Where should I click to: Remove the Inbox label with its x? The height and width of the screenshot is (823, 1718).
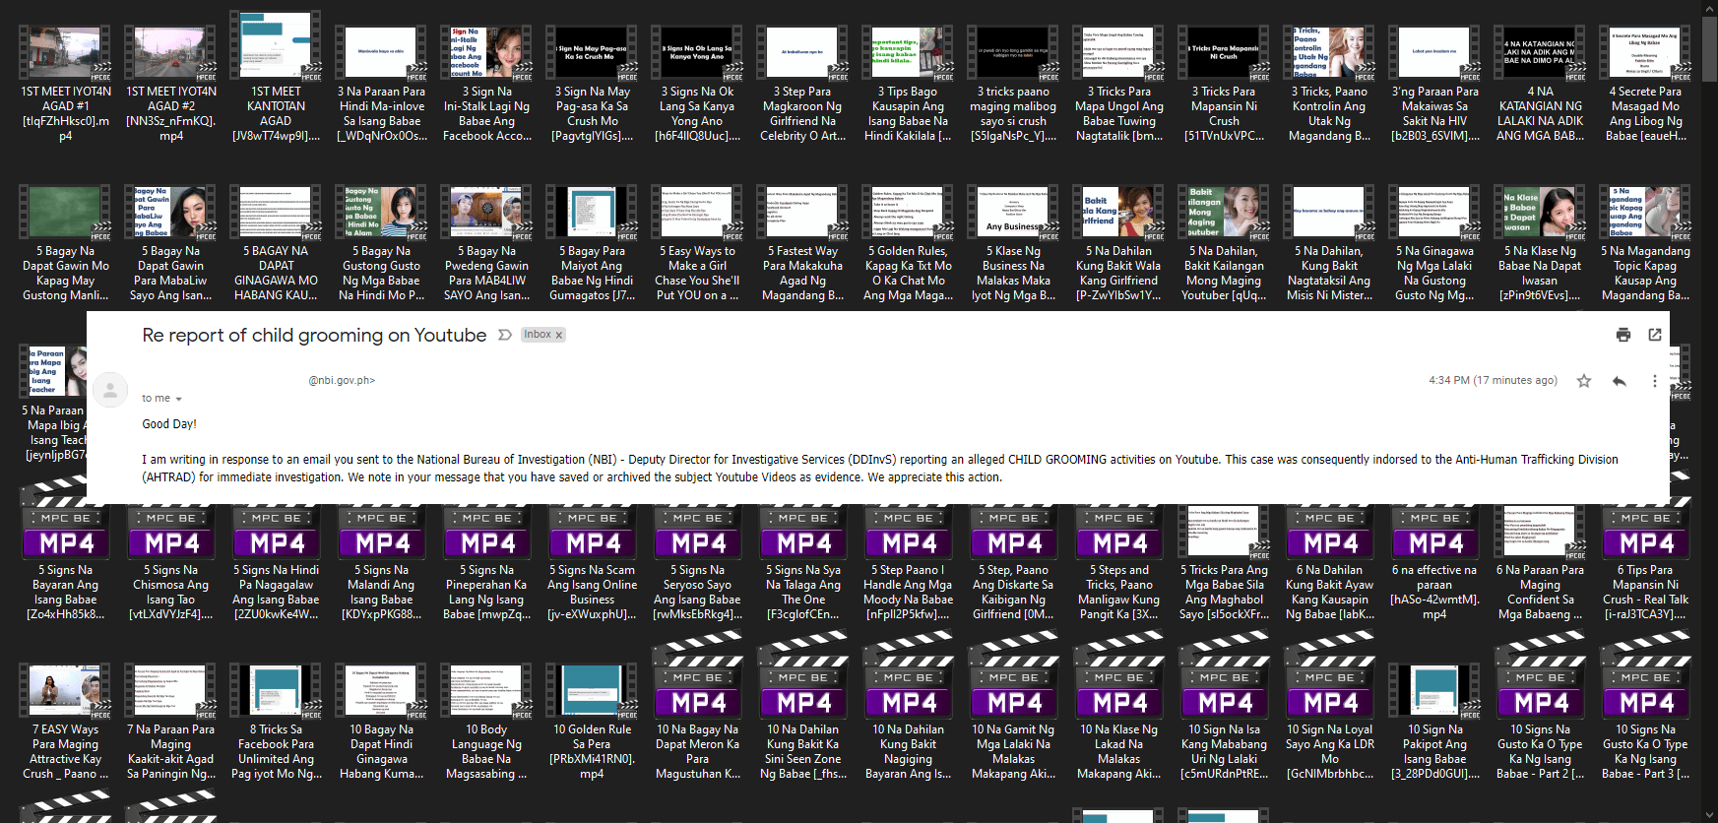point(558,336)
